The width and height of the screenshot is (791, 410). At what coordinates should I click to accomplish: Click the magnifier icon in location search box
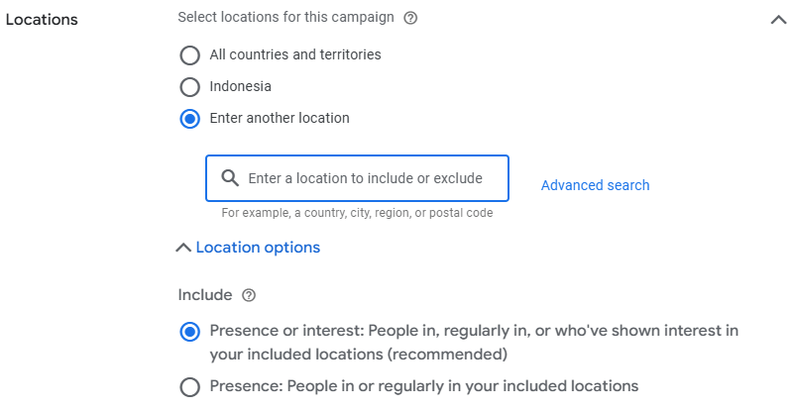point(230,178)
